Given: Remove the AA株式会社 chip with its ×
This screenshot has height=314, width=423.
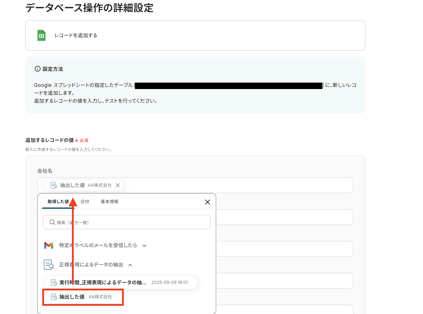Looking at the screenshot, I should [118, 185].
